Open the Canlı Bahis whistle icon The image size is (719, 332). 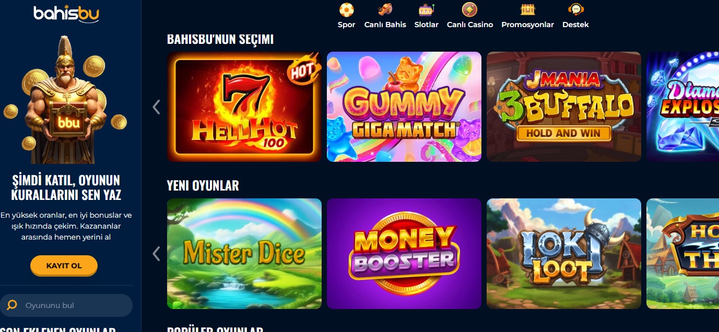point(385,10)
